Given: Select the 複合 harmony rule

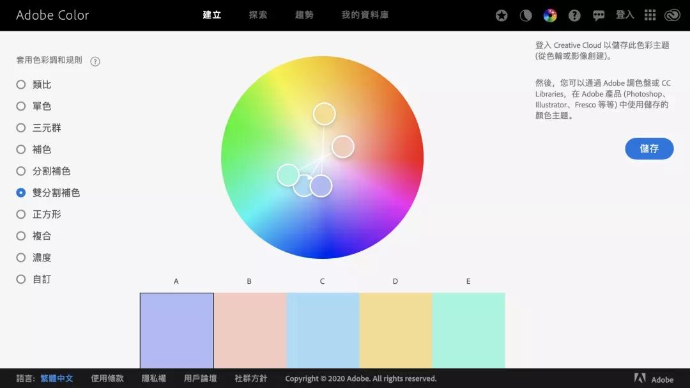Looking at the screenshot, I should (34, 236).
